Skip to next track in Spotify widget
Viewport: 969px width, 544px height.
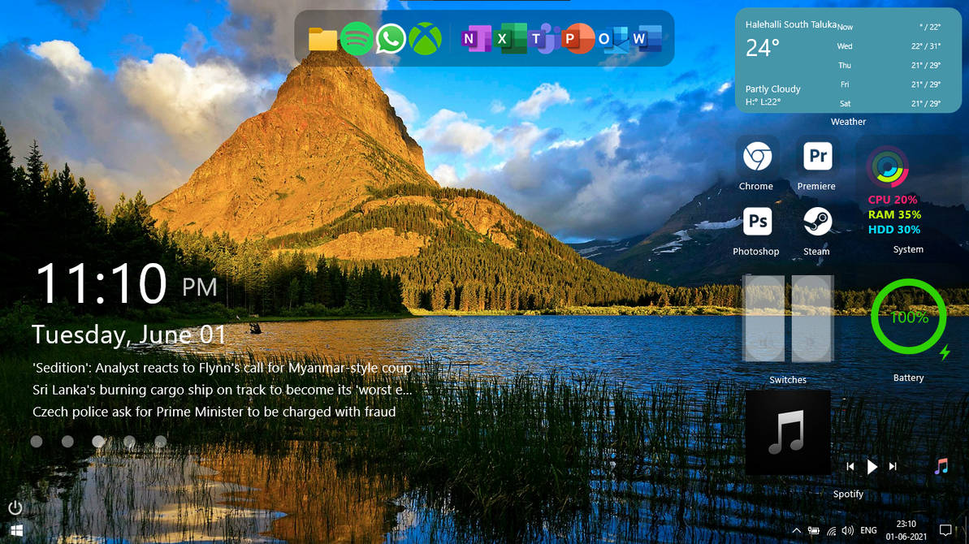point(893,467)
